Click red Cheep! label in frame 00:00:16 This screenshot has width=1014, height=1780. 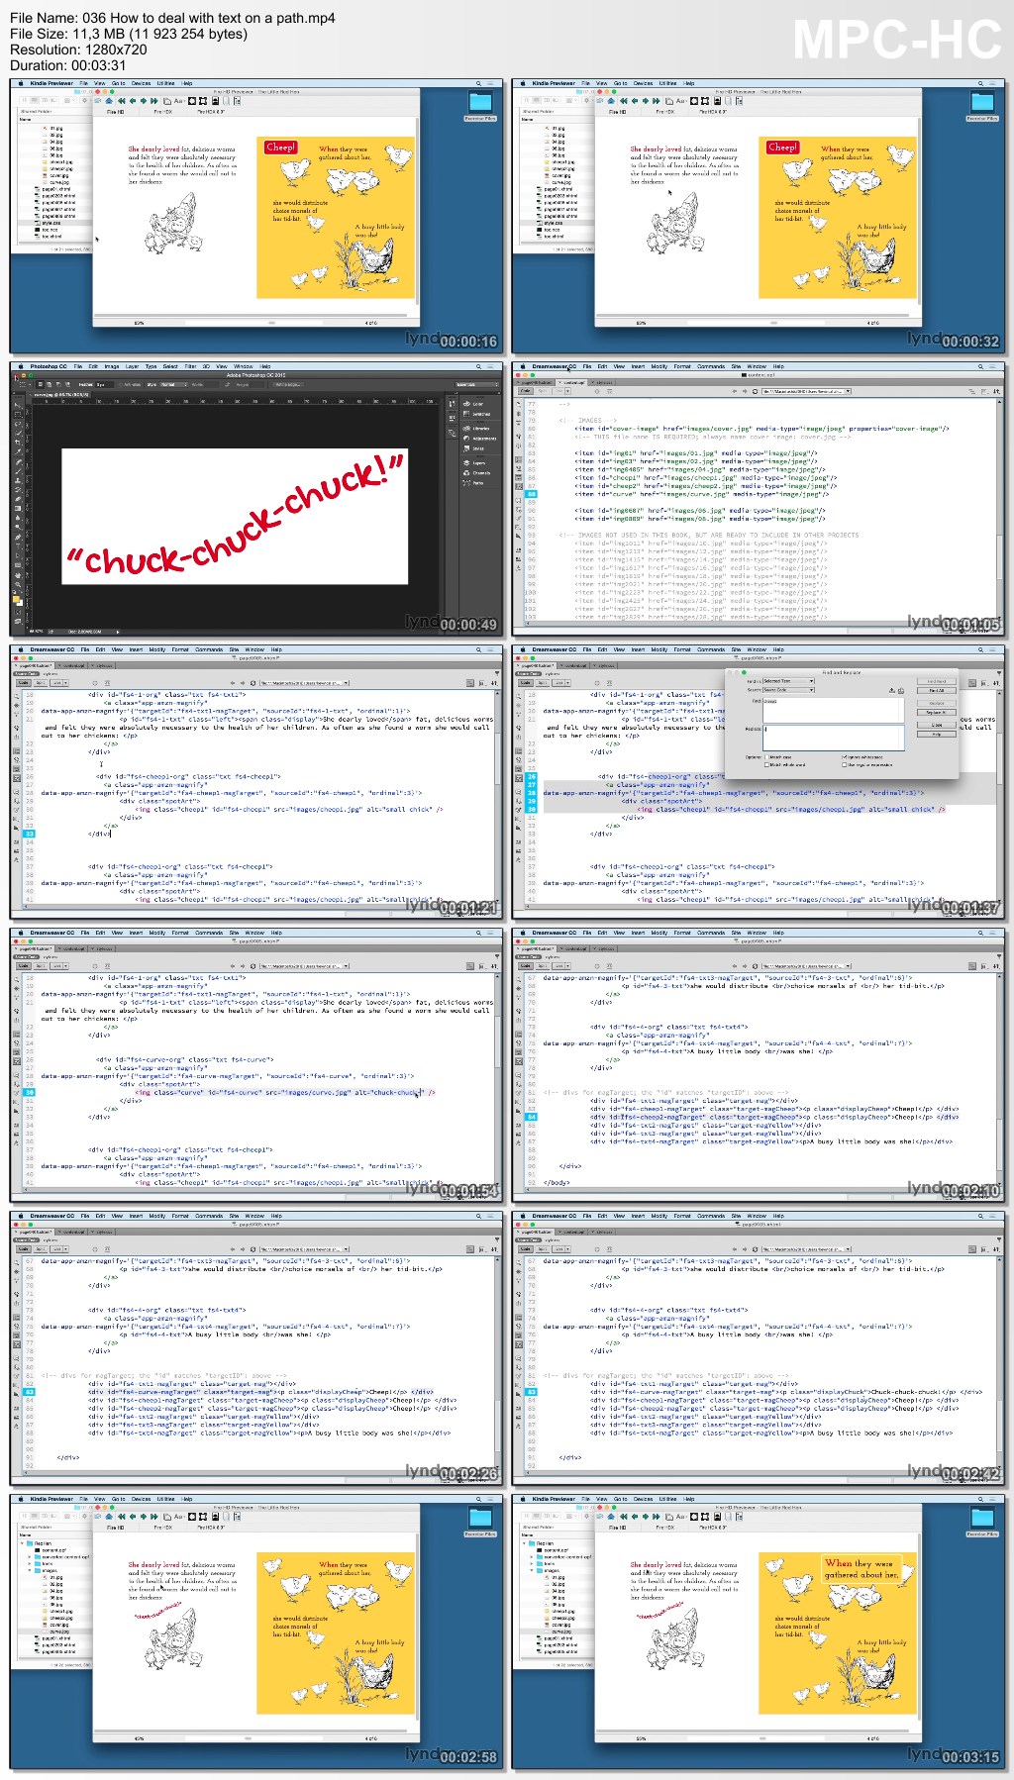pyautogui.click(x=281, y=148)
